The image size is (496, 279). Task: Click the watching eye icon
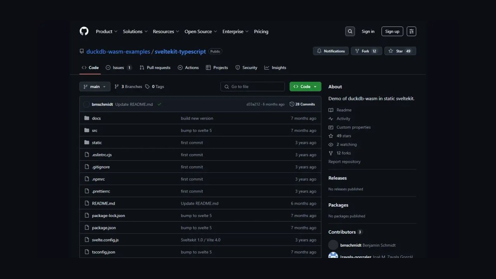click(331, 145)
